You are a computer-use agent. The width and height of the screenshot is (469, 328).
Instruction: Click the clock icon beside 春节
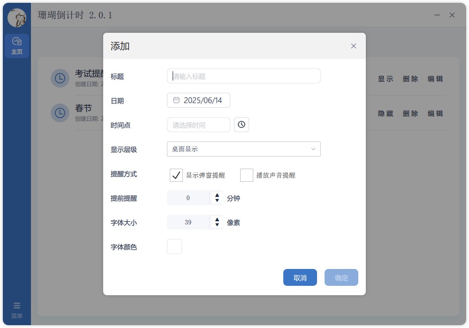click(x=60, y=113)
